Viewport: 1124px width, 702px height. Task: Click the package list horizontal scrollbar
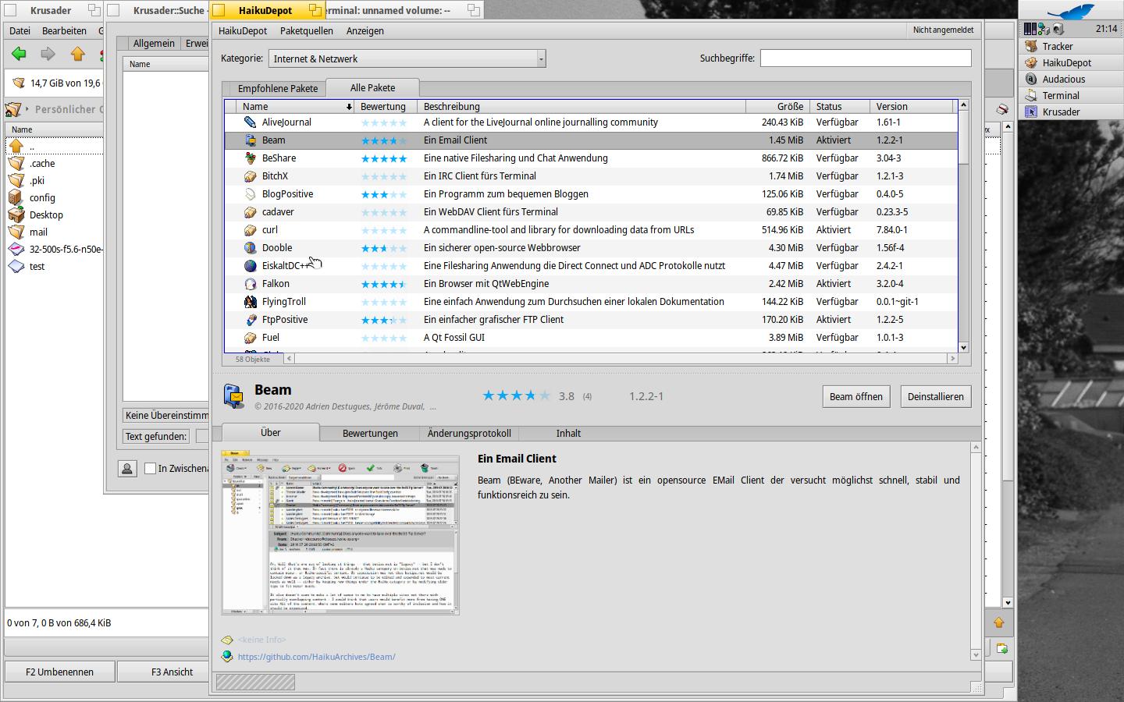(621, 359)
